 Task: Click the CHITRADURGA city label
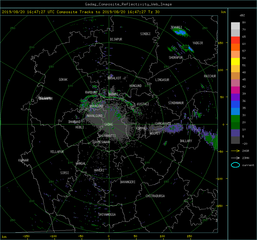click(x=155, y=196)
